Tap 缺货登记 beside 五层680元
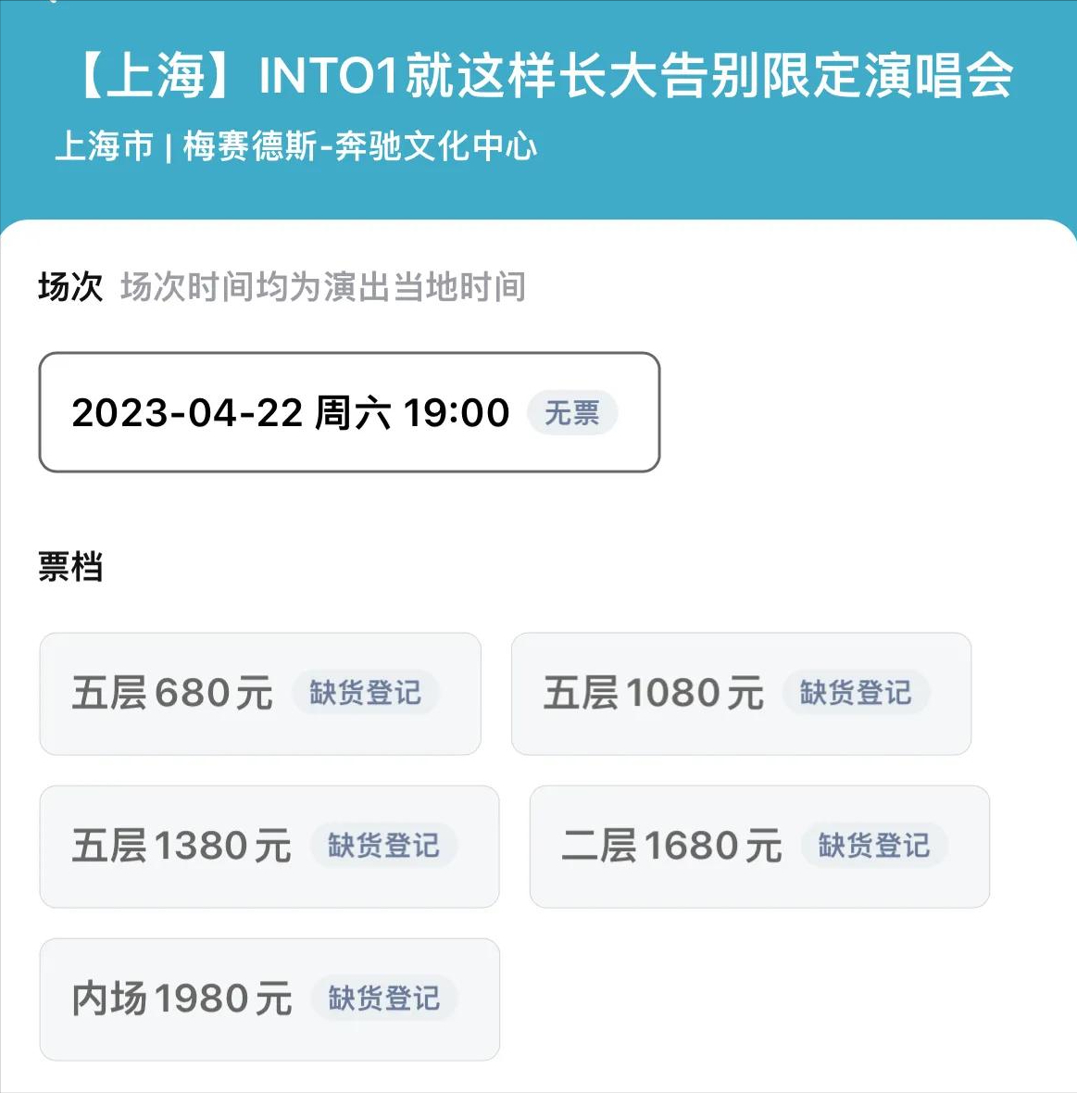 365,693
